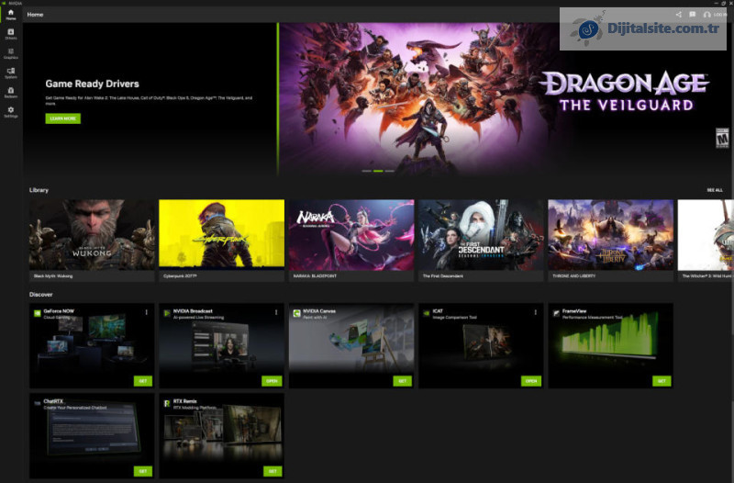Open the Graphics section in the sidebar
The width and height of the screenshot is (734, 483).
pos(11,53)
